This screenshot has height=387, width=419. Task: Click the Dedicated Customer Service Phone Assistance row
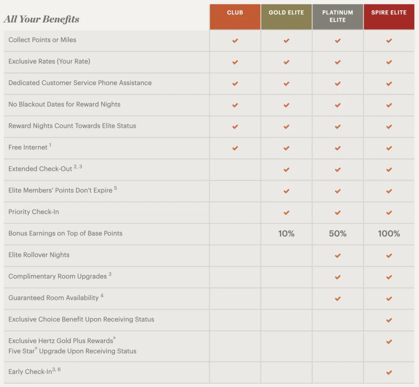[80, 83]
